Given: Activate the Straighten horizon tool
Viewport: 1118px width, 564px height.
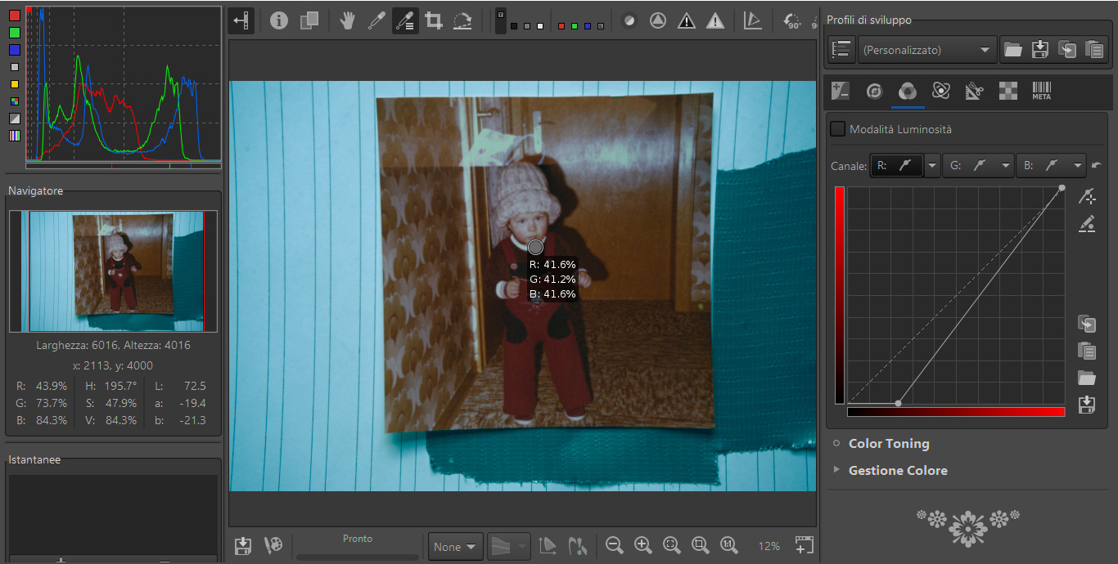Looking at the screenshot, I should 462,21.
